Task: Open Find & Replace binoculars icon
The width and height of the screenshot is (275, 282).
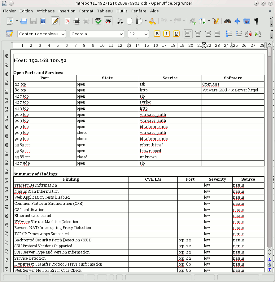Action: pos(228,21)
